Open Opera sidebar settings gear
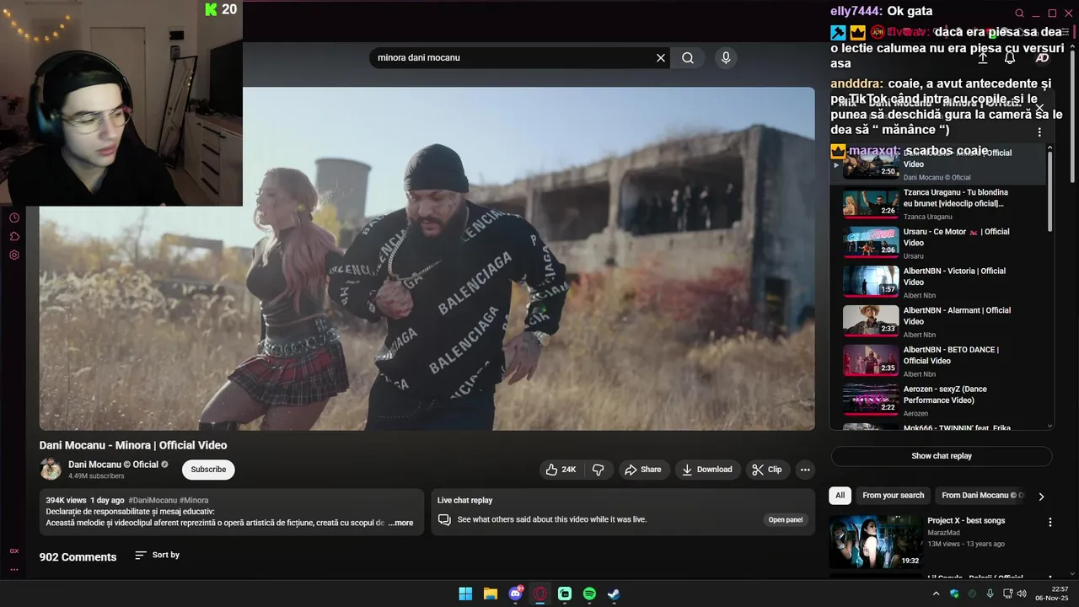The width and height of the screenshot is (1079, 607). (14, 255)
